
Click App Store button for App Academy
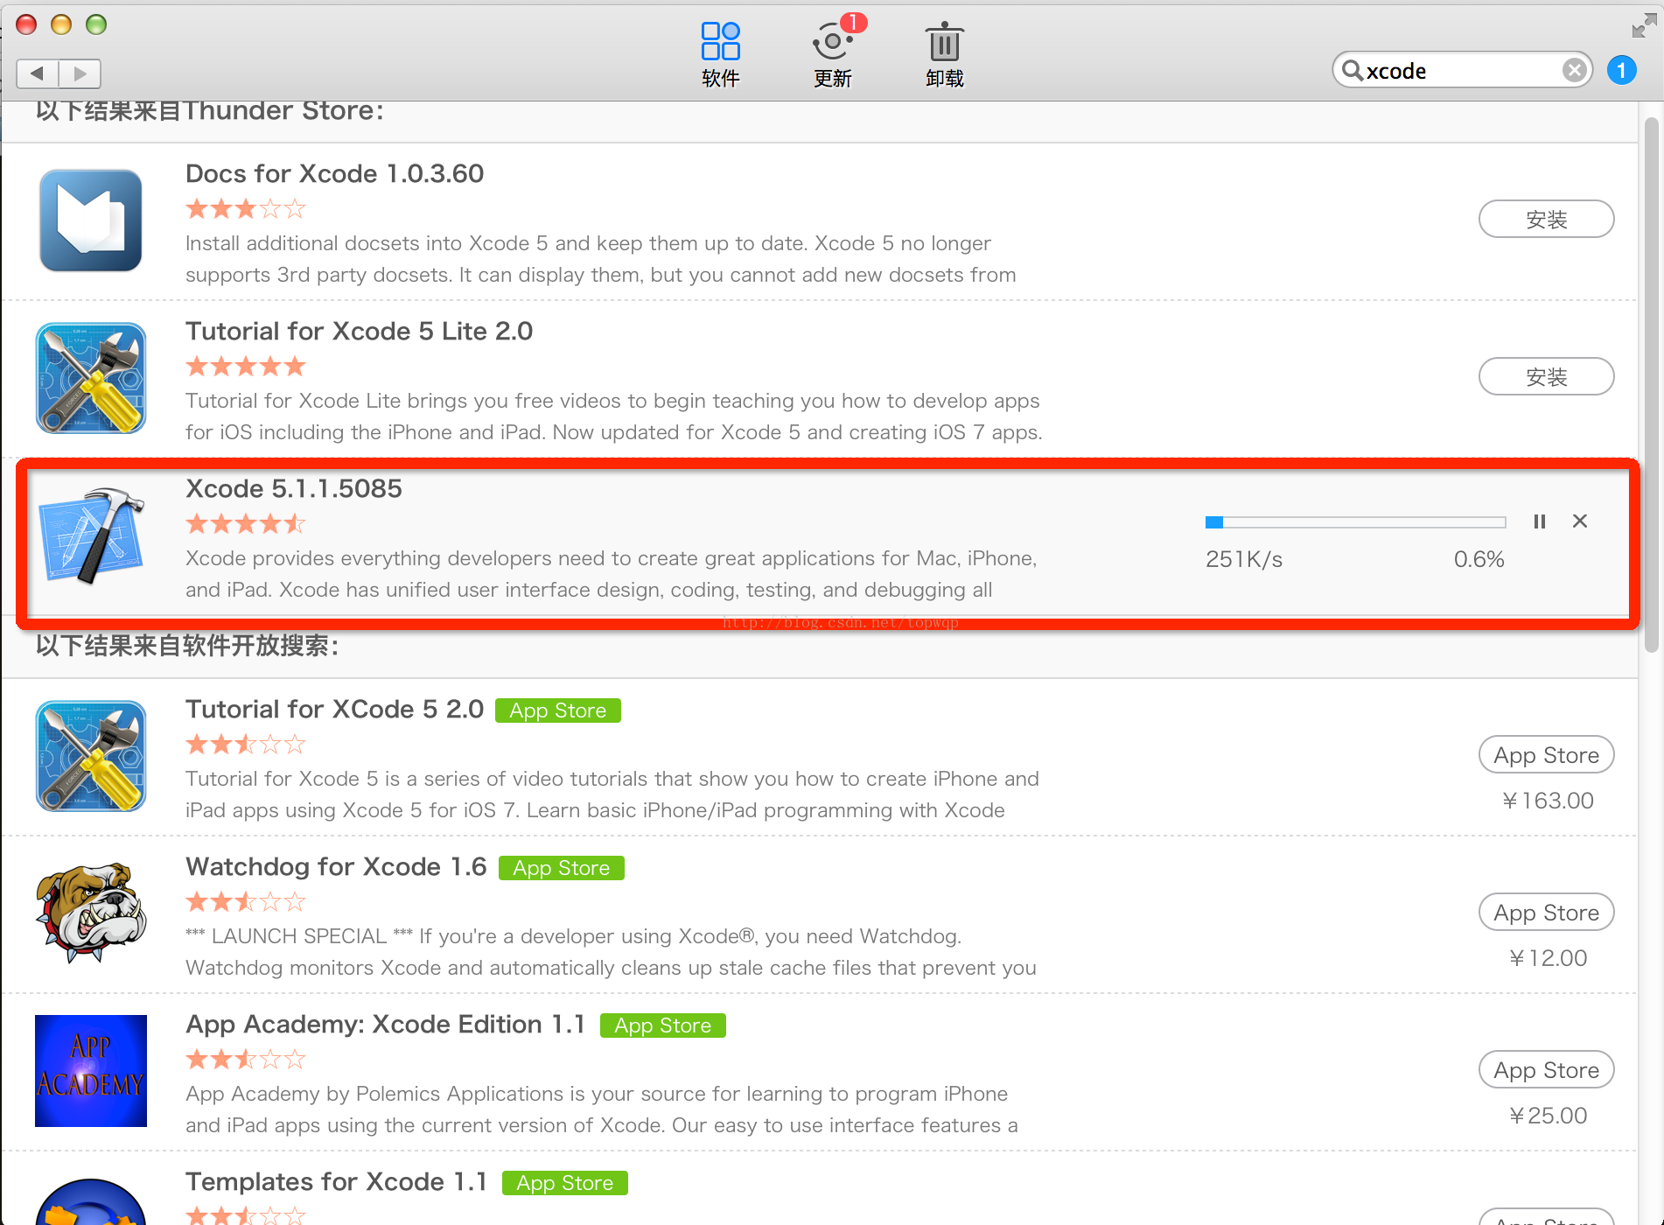click(x=1546, y=1069)
